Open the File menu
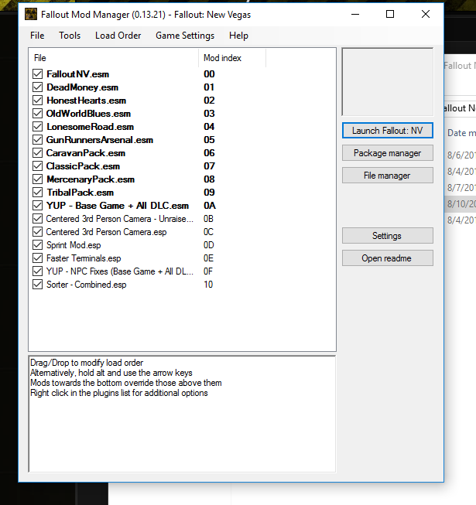 coord(37,36)
